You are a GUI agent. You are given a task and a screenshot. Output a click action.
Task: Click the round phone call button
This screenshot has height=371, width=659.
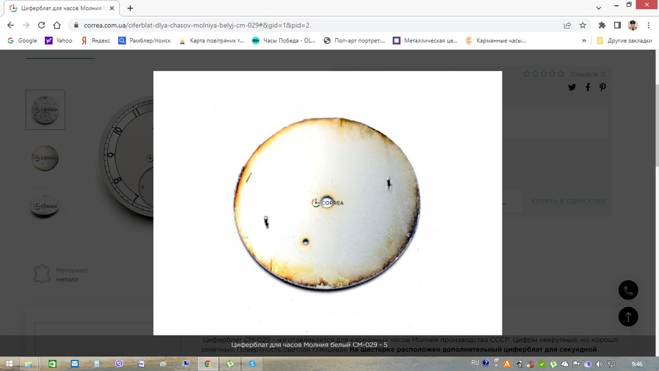click(628, 291)
